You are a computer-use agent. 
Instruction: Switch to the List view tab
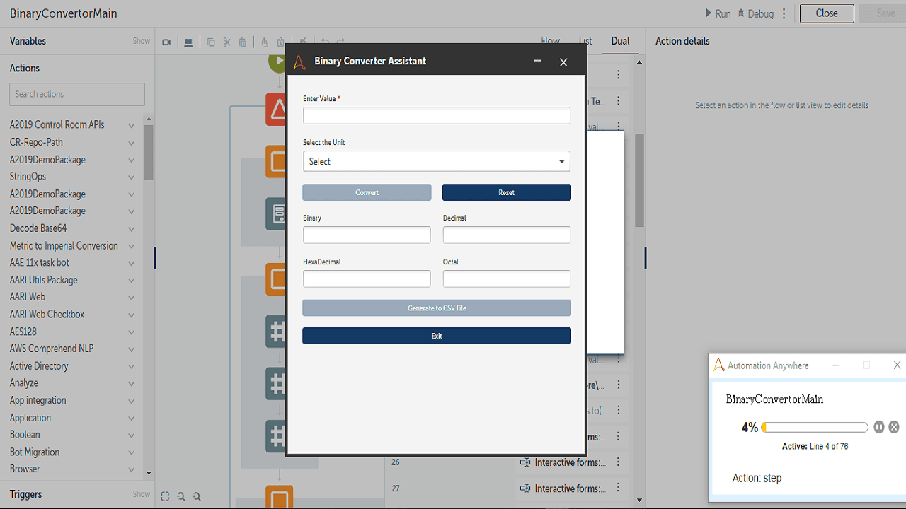(585, 41)
